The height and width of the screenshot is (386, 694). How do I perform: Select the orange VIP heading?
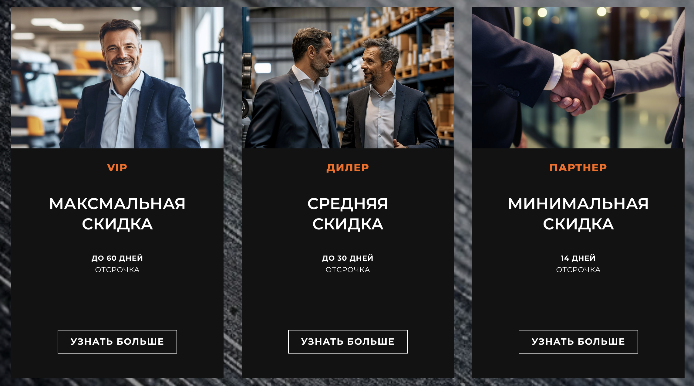click(x=117, y=168)
